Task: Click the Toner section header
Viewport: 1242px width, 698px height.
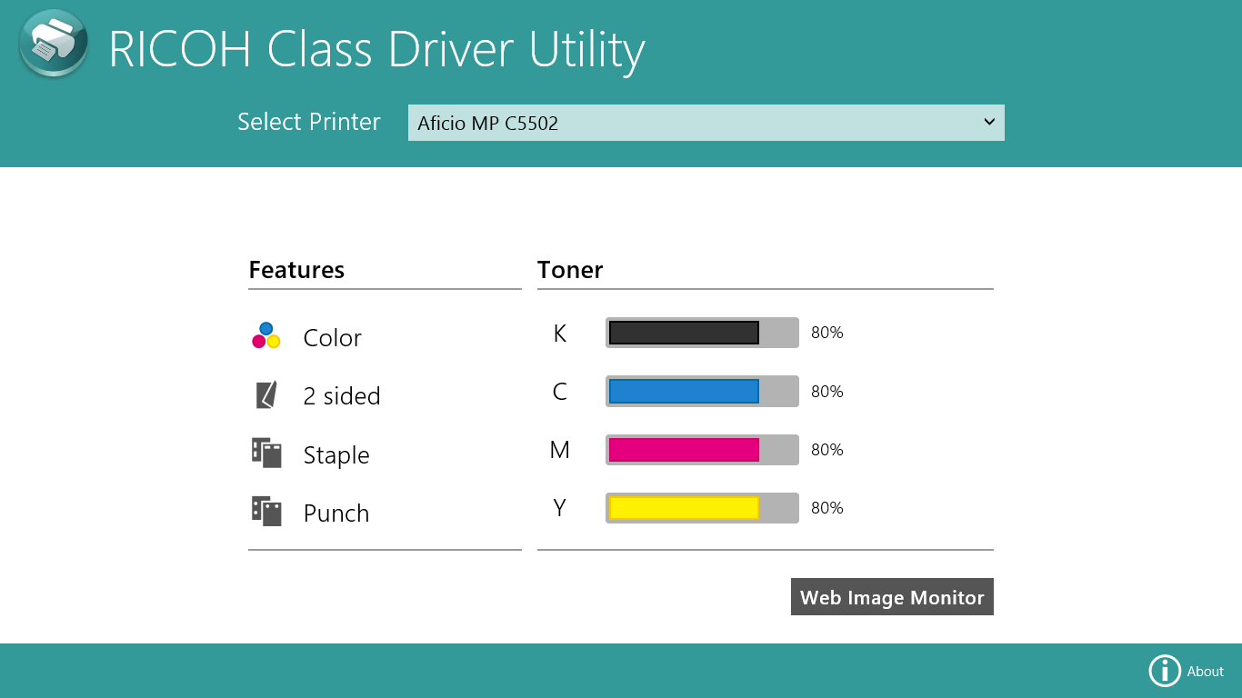Action: coord(570,270)
